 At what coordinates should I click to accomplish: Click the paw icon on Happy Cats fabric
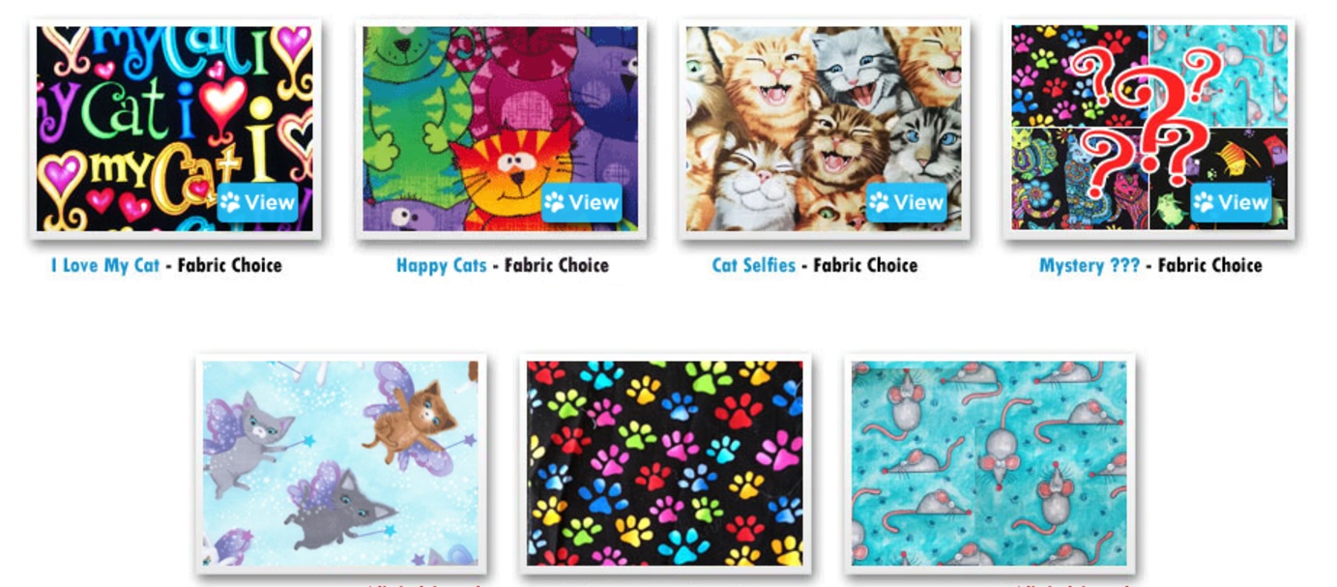(555, 203)
